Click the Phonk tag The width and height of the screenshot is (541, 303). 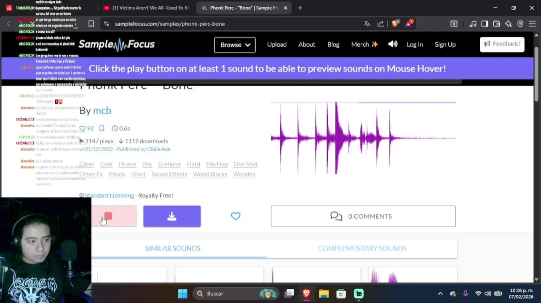click(x=117, y=174)
